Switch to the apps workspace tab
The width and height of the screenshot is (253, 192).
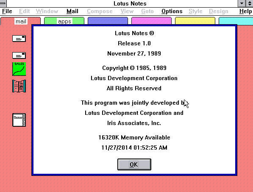[64, 21]
